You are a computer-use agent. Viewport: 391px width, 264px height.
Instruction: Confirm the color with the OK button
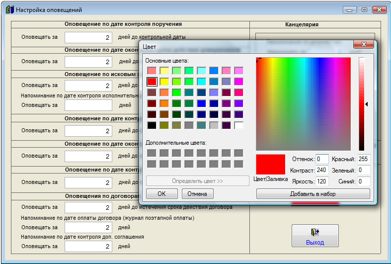[161, 193]
